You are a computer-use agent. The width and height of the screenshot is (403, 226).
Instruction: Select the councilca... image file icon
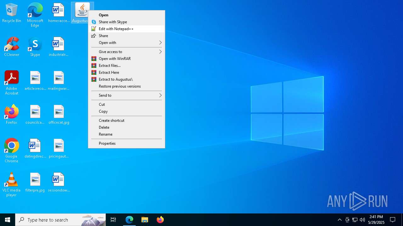point(35,115)
